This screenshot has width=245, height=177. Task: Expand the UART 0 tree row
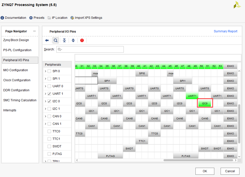45,86
